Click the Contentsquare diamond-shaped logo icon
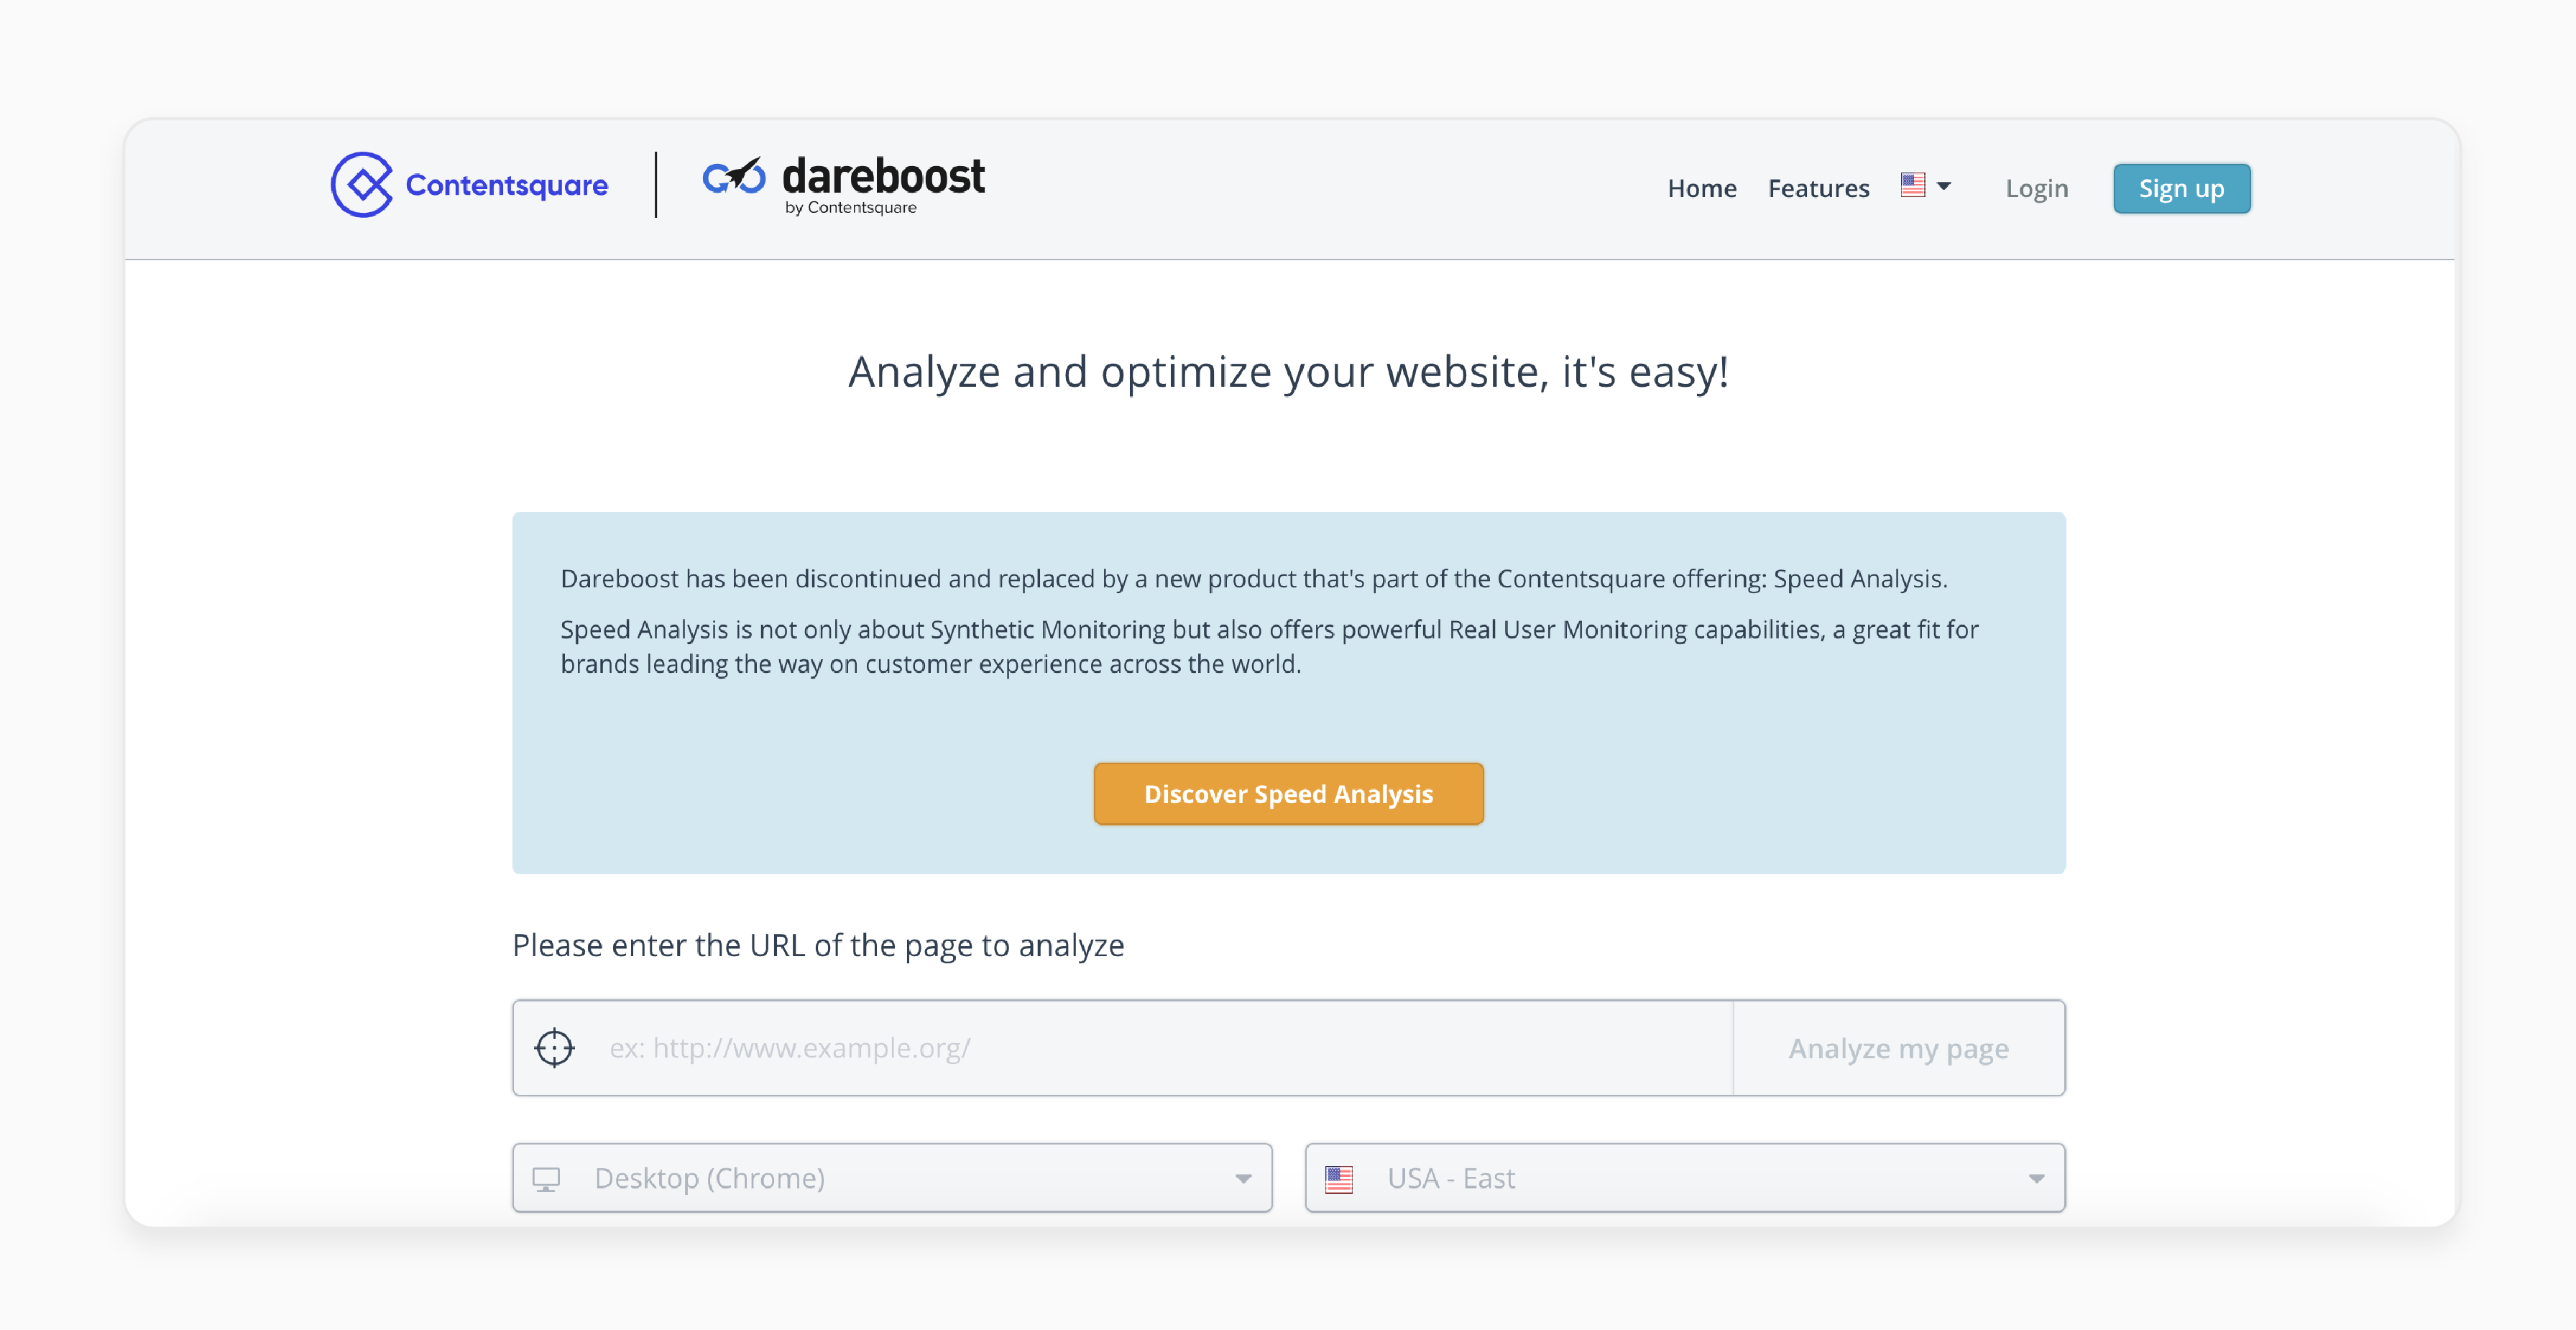 [356, 187]
